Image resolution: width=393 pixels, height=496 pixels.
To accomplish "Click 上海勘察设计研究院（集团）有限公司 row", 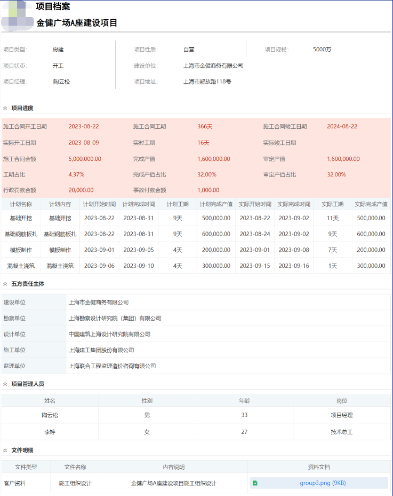I will (196, 318).
